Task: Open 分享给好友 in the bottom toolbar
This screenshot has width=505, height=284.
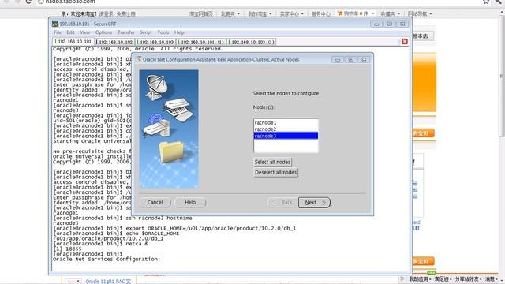Action: [468, 278]
